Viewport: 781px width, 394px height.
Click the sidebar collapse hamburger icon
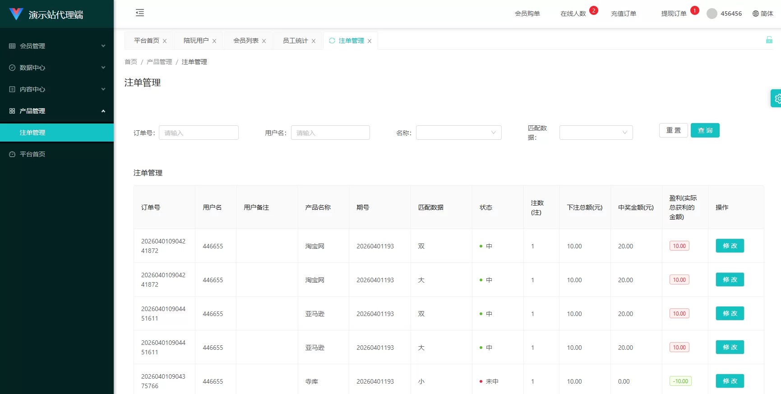point(140,13)
